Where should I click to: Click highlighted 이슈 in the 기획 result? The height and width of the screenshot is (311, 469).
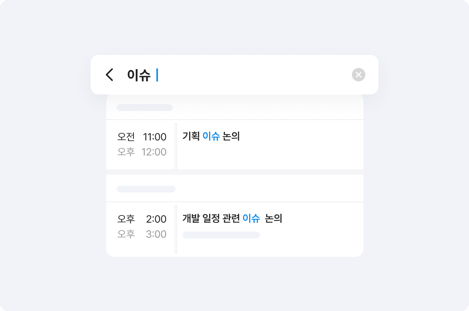click(211, 136)
